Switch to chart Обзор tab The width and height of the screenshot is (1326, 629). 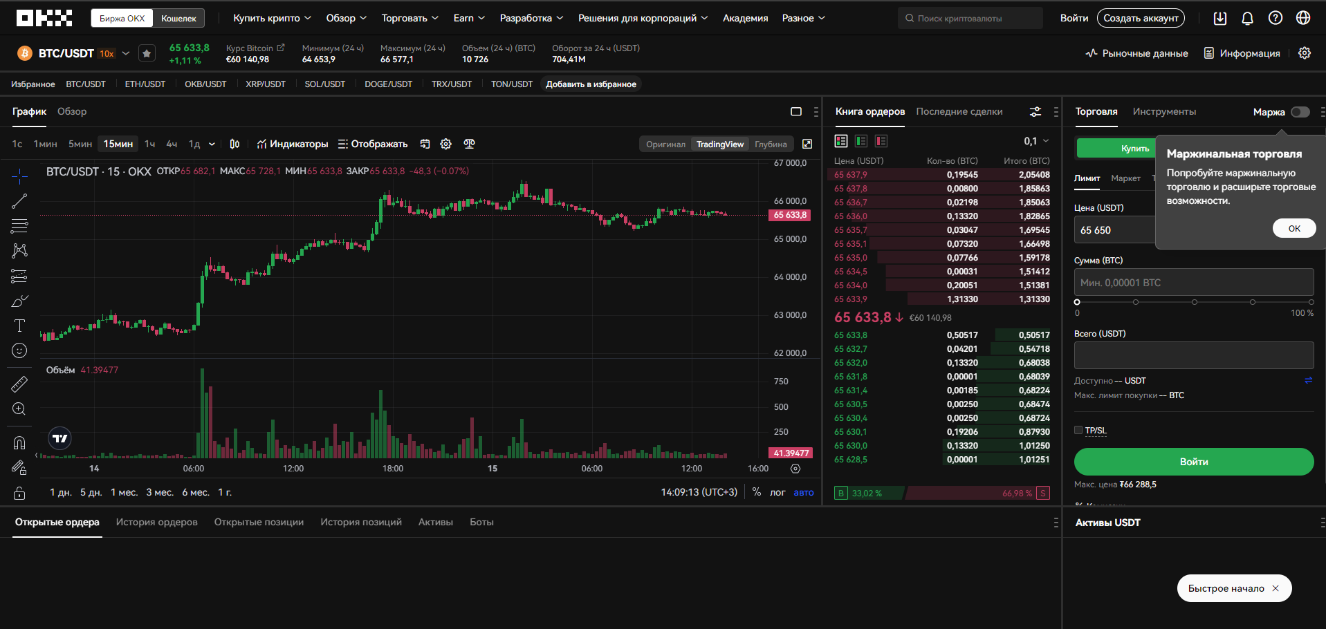point(72,111)
